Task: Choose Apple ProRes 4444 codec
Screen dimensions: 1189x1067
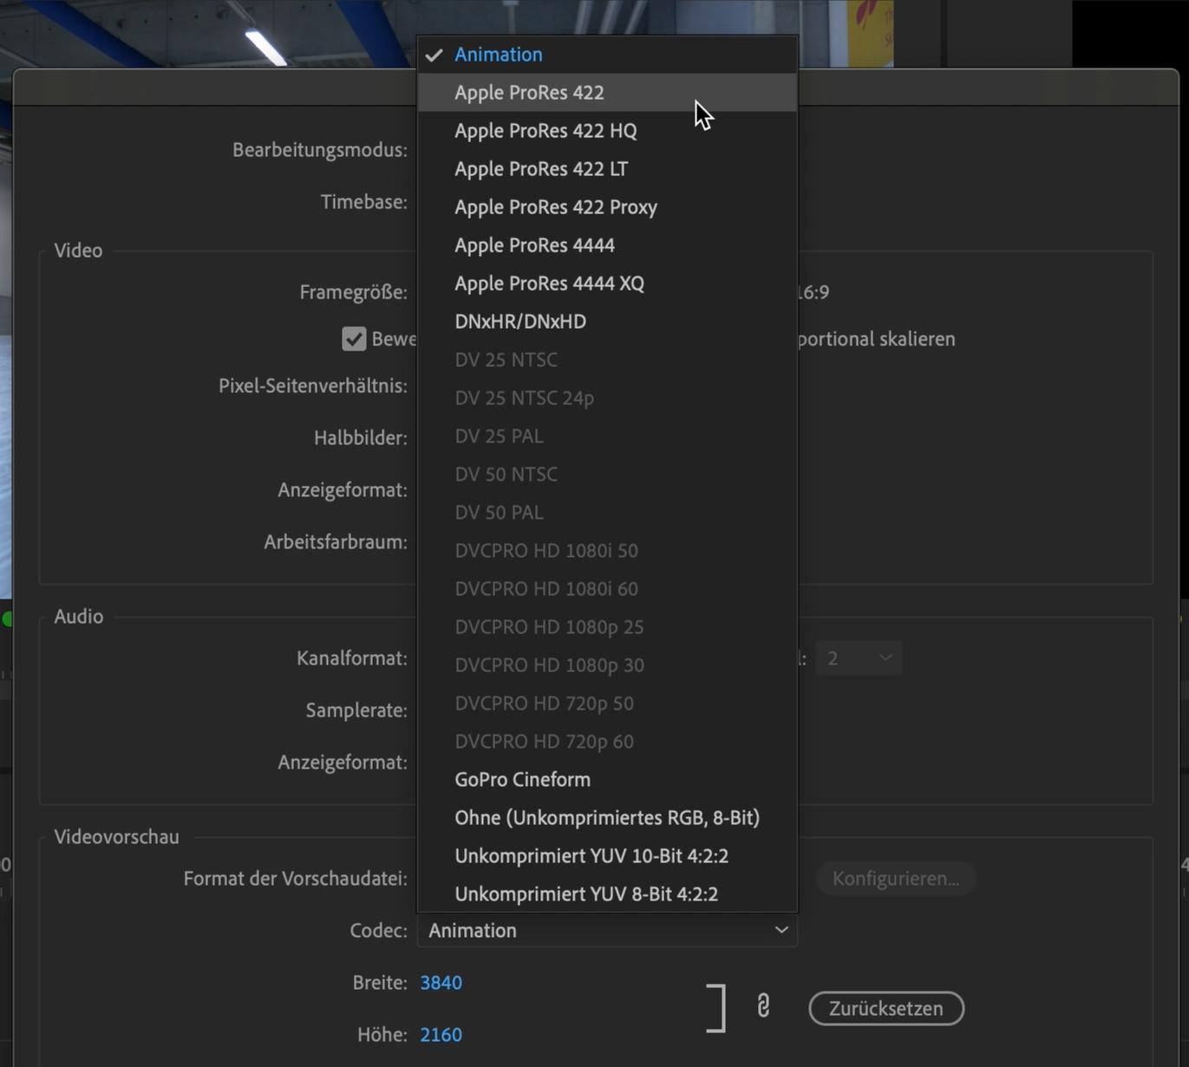Action: [x=534, y=245]
